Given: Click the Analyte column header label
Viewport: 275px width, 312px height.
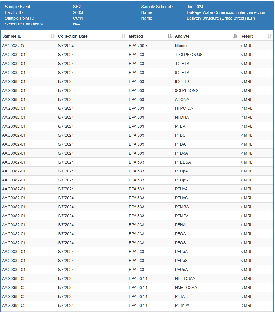Looking at the screenshot, I should coord(182,36).
